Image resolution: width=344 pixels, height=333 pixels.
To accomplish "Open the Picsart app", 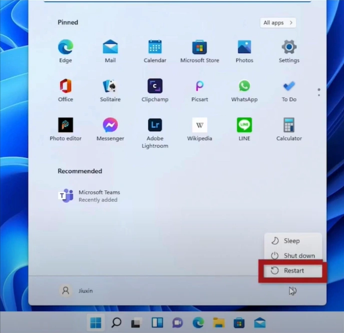I will point(199,90).
